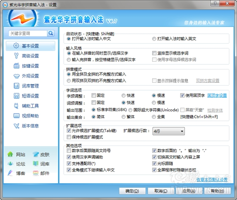
Task: Click 固顶字设置 link
Action: (x=217, y=95)
